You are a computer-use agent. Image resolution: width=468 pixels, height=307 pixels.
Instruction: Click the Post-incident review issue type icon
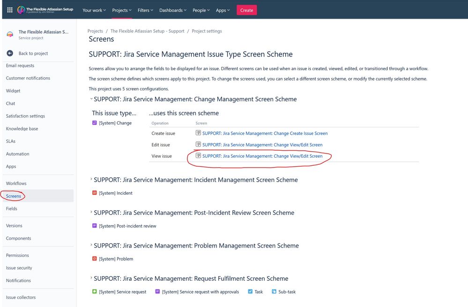click(94, 226)
